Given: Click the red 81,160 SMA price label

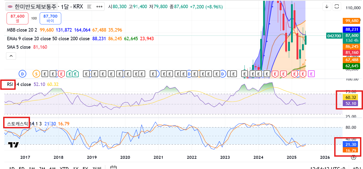Looking at the screenshot, I should pyautogui.click(x=352, y=53).
